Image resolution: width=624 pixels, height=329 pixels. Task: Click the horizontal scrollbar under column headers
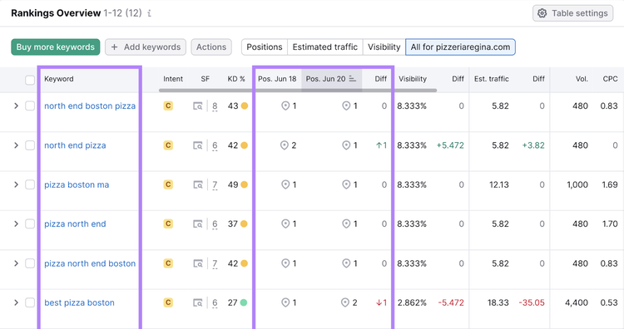(298, 91)
